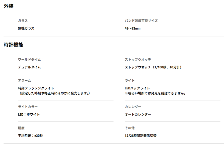Click the オートカレンダー value text
The width and height of the screenshot is (224, 146).
click(138, 114)
